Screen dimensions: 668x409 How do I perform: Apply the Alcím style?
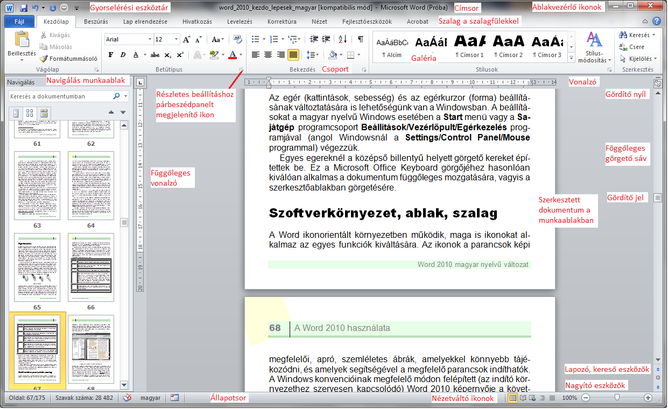tap(391, 46)
